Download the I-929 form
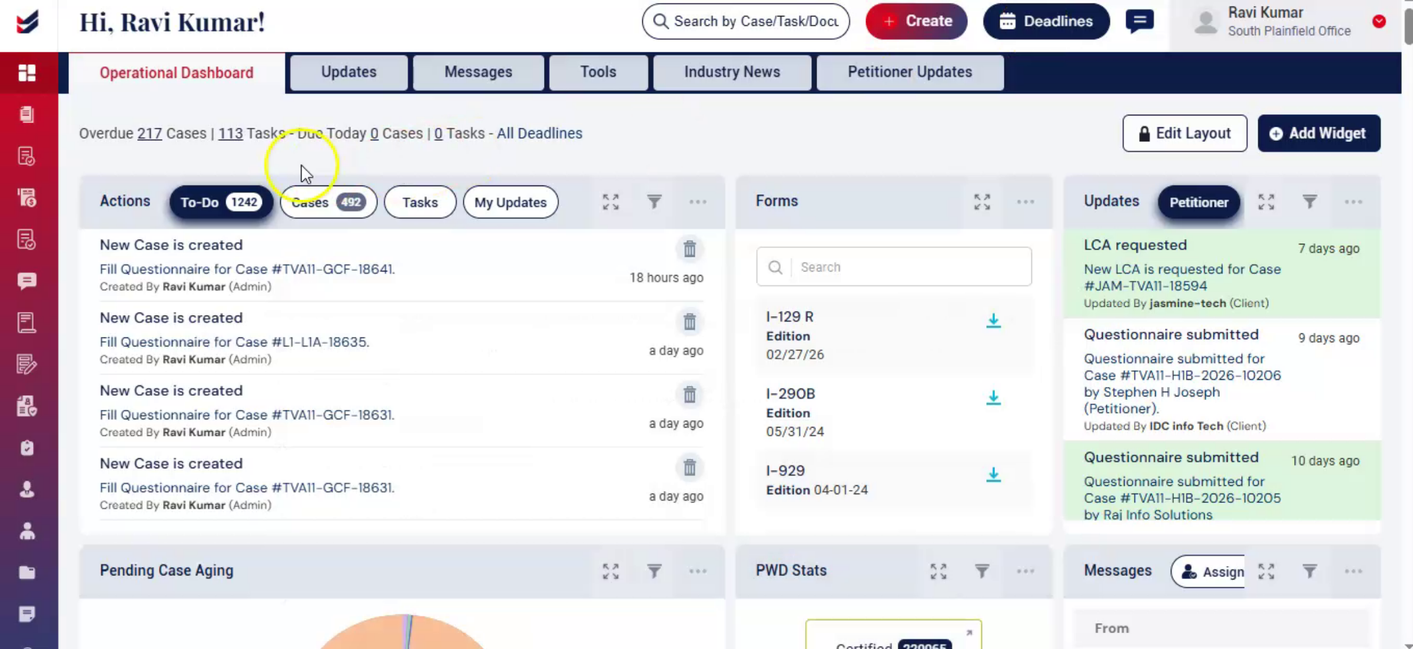The image size is (1413, 649). point(993,475)
